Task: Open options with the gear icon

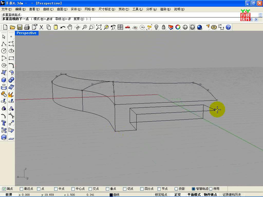Action: [214, 27]
